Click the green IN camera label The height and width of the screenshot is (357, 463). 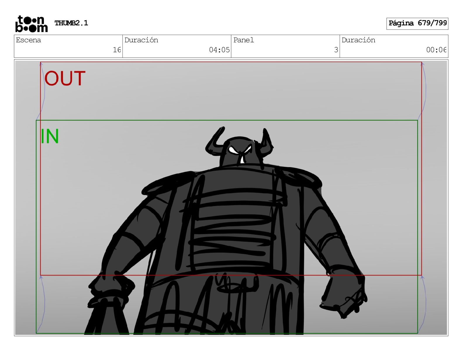point(50,136)
